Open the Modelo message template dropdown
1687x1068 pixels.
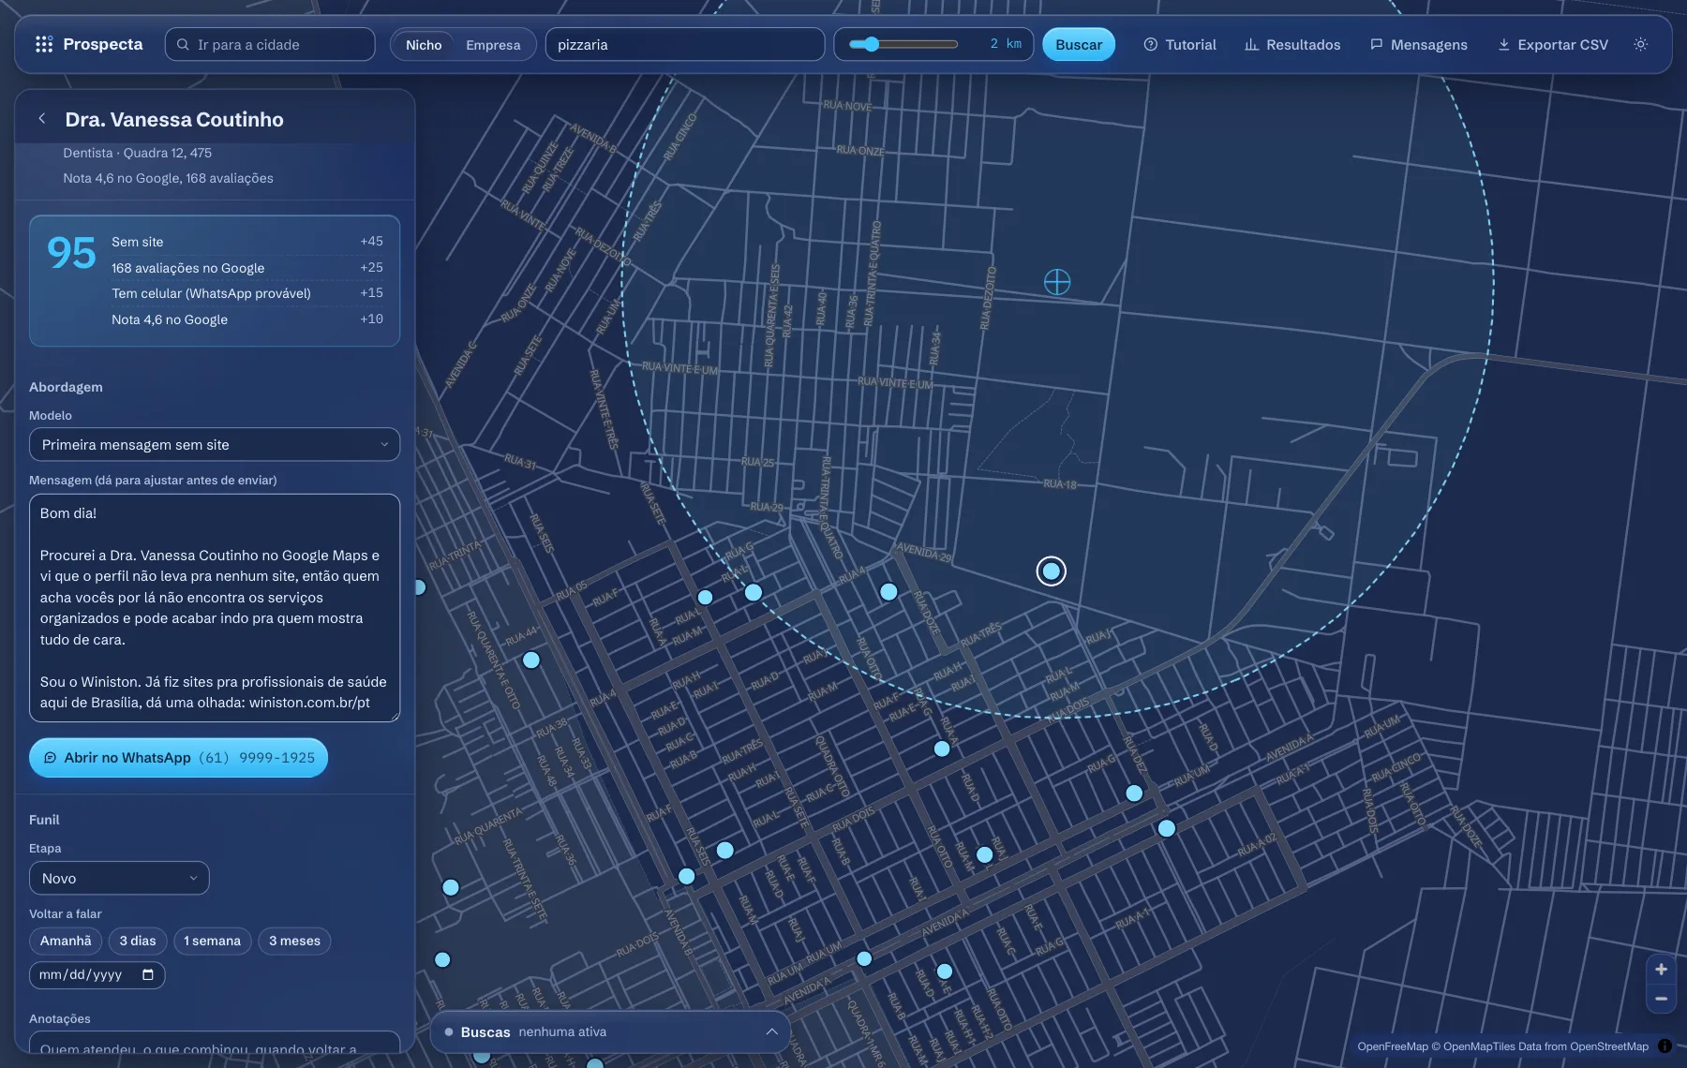(x=215, y=444)
